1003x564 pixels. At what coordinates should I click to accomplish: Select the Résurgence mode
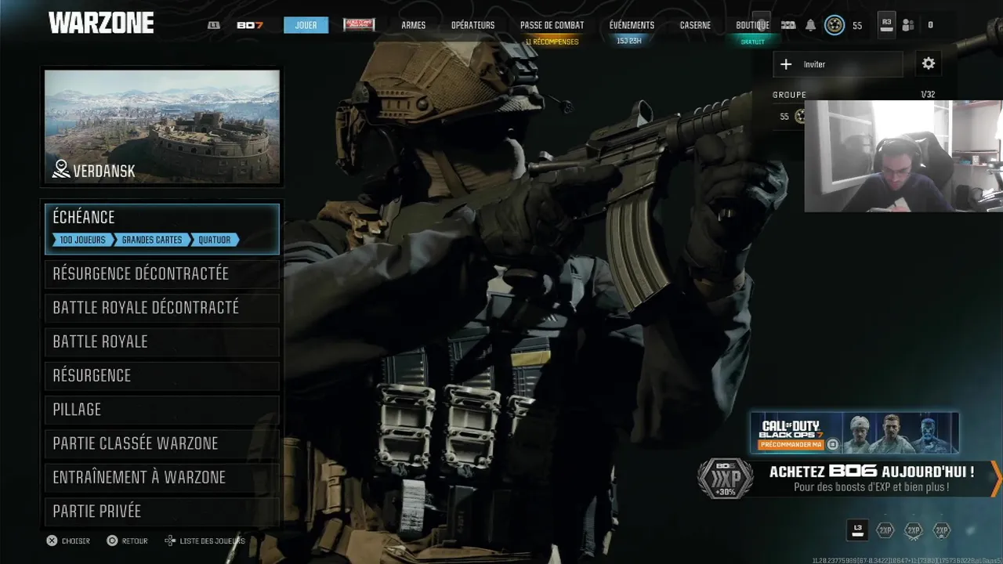click(162, 376)
